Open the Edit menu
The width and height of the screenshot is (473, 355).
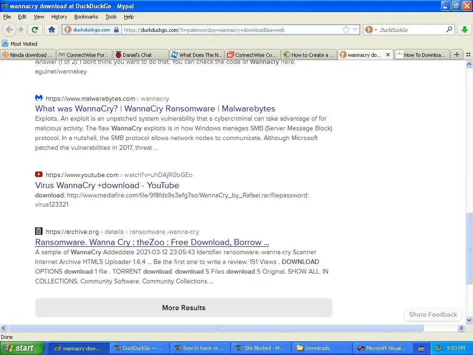click(22, 17)
